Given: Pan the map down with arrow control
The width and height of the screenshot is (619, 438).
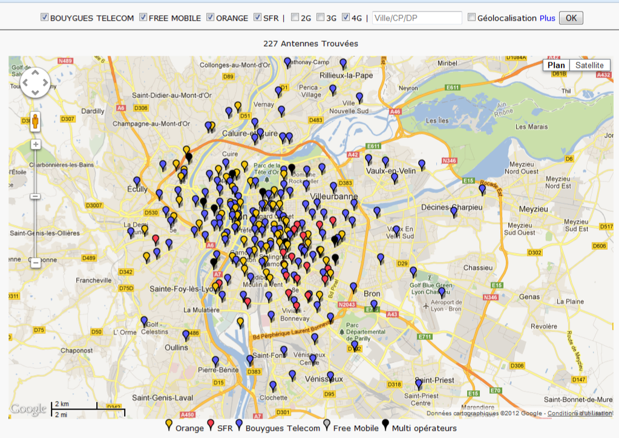Looking at the screenshot, I should 35,93.
